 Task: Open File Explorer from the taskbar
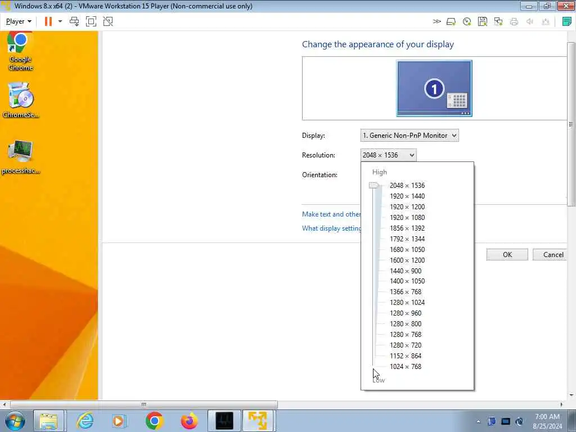pyautogui.click(x=48, y=421)
